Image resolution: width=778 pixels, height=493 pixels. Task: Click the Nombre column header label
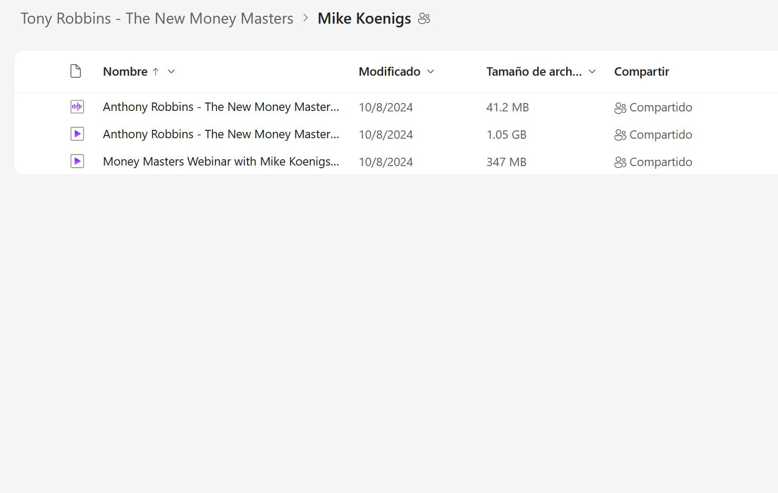point(125,72)
